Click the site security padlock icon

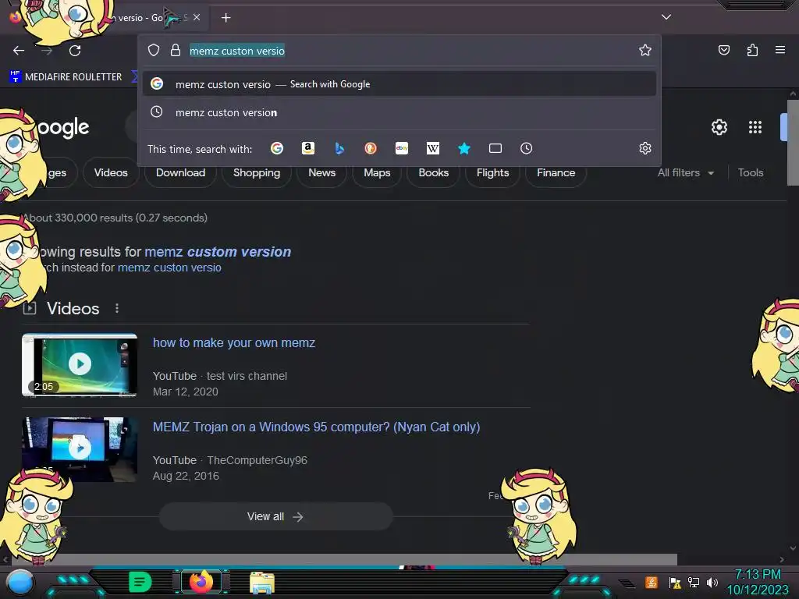point(176,50)
